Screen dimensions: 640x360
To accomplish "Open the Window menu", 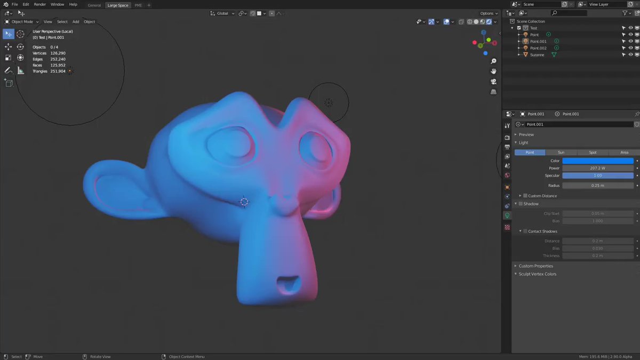I will tap(57, 4).
